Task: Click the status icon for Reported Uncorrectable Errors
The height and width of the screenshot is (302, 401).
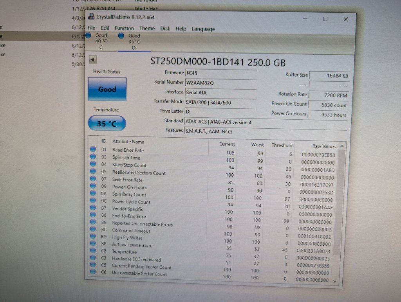Action: (x=93, y=222)
